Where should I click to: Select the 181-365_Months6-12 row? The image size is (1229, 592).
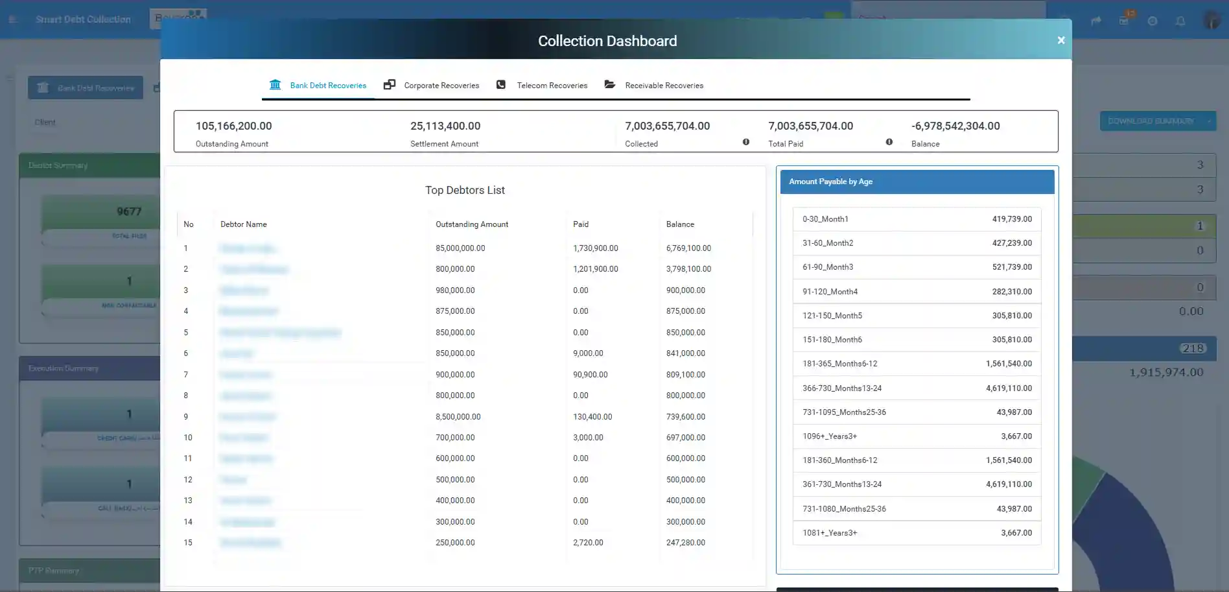[917, 364]
